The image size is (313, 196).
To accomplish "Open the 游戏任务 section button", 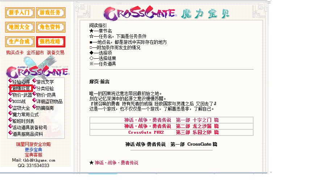I will 50,13.
